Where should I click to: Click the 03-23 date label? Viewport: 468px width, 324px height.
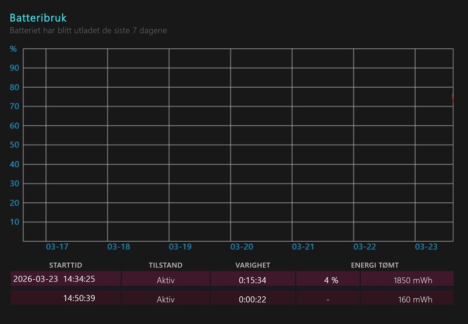point(426,247)
